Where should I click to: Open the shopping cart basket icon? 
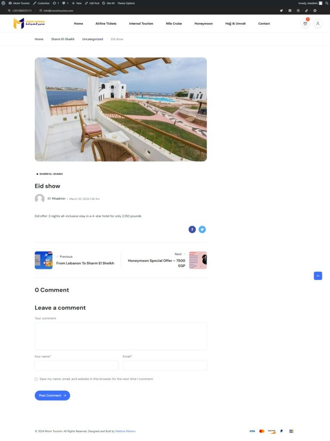click(305, 24)
